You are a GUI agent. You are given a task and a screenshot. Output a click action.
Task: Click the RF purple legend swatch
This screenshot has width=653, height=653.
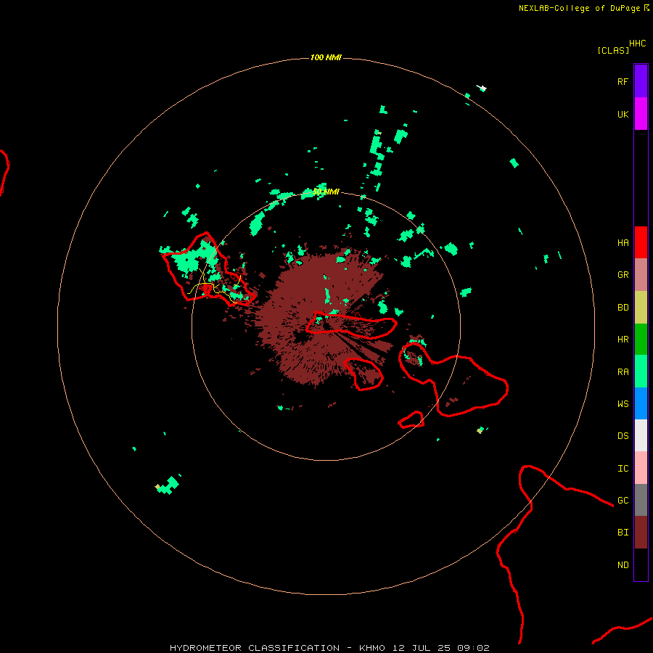[641, 81]
